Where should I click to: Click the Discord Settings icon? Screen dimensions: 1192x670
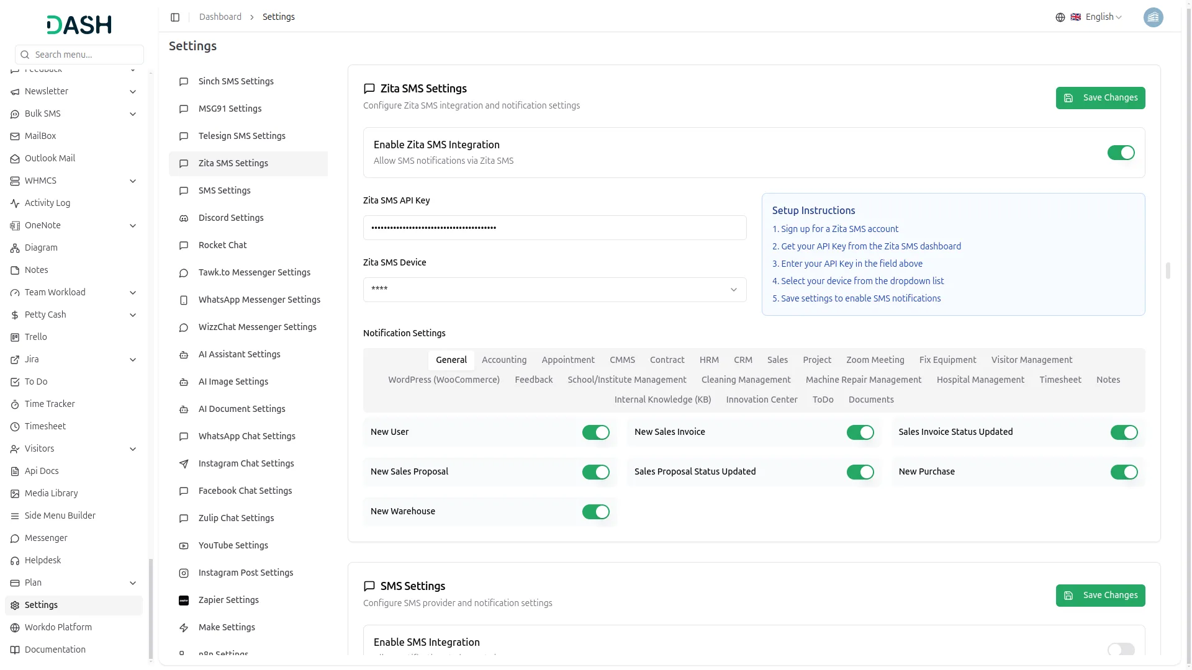184,218
